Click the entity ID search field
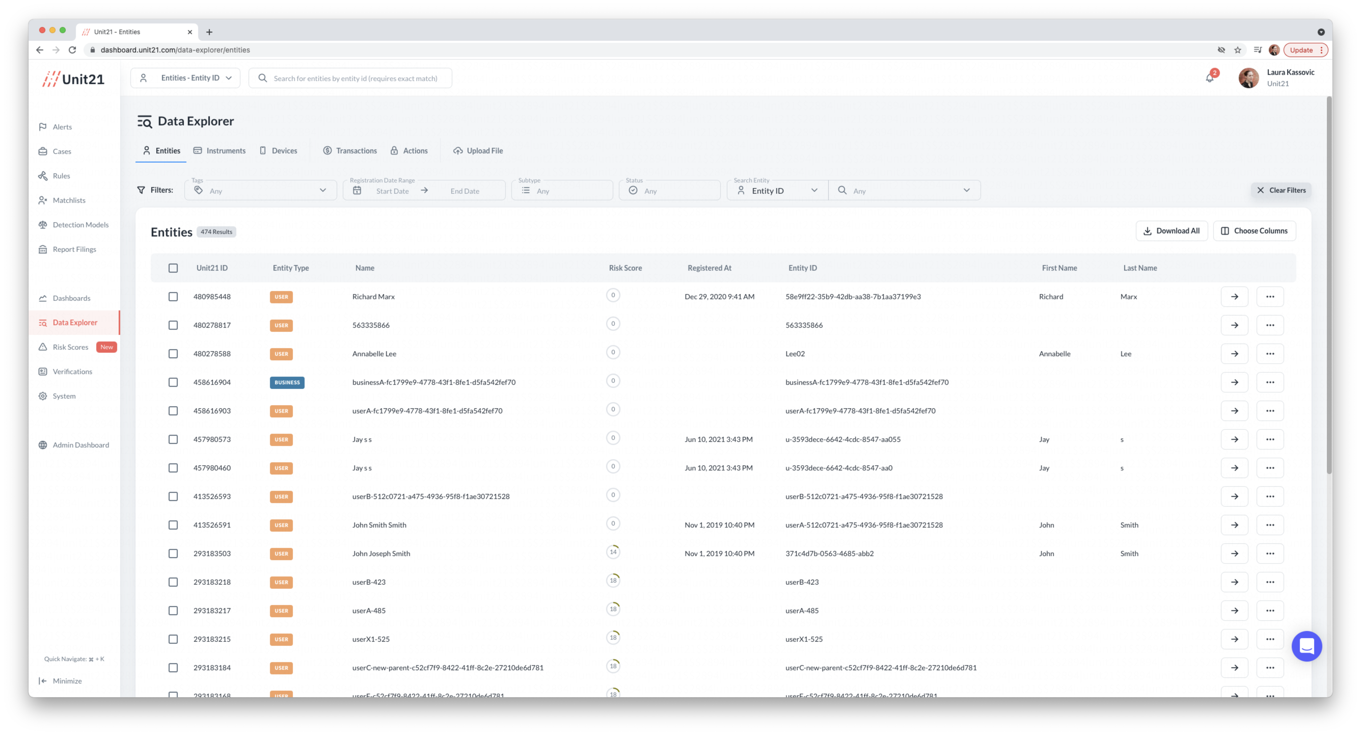Viewport: 1361px width, 735px height. click(355, 78)
